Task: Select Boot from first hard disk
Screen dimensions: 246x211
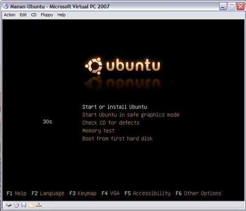Action: pos(118,139)
